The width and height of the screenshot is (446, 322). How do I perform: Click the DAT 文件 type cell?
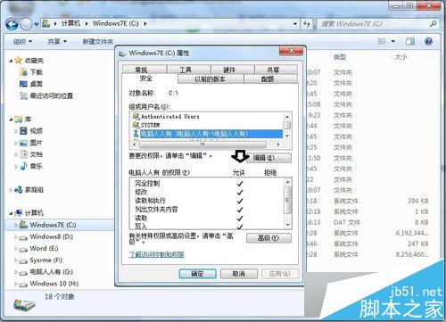click(347, 222)
